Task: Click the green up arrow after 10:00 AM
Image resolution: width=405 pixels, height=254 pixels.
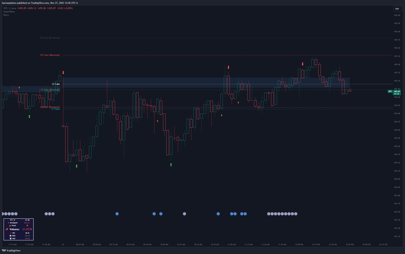Action: click(171, 164)
